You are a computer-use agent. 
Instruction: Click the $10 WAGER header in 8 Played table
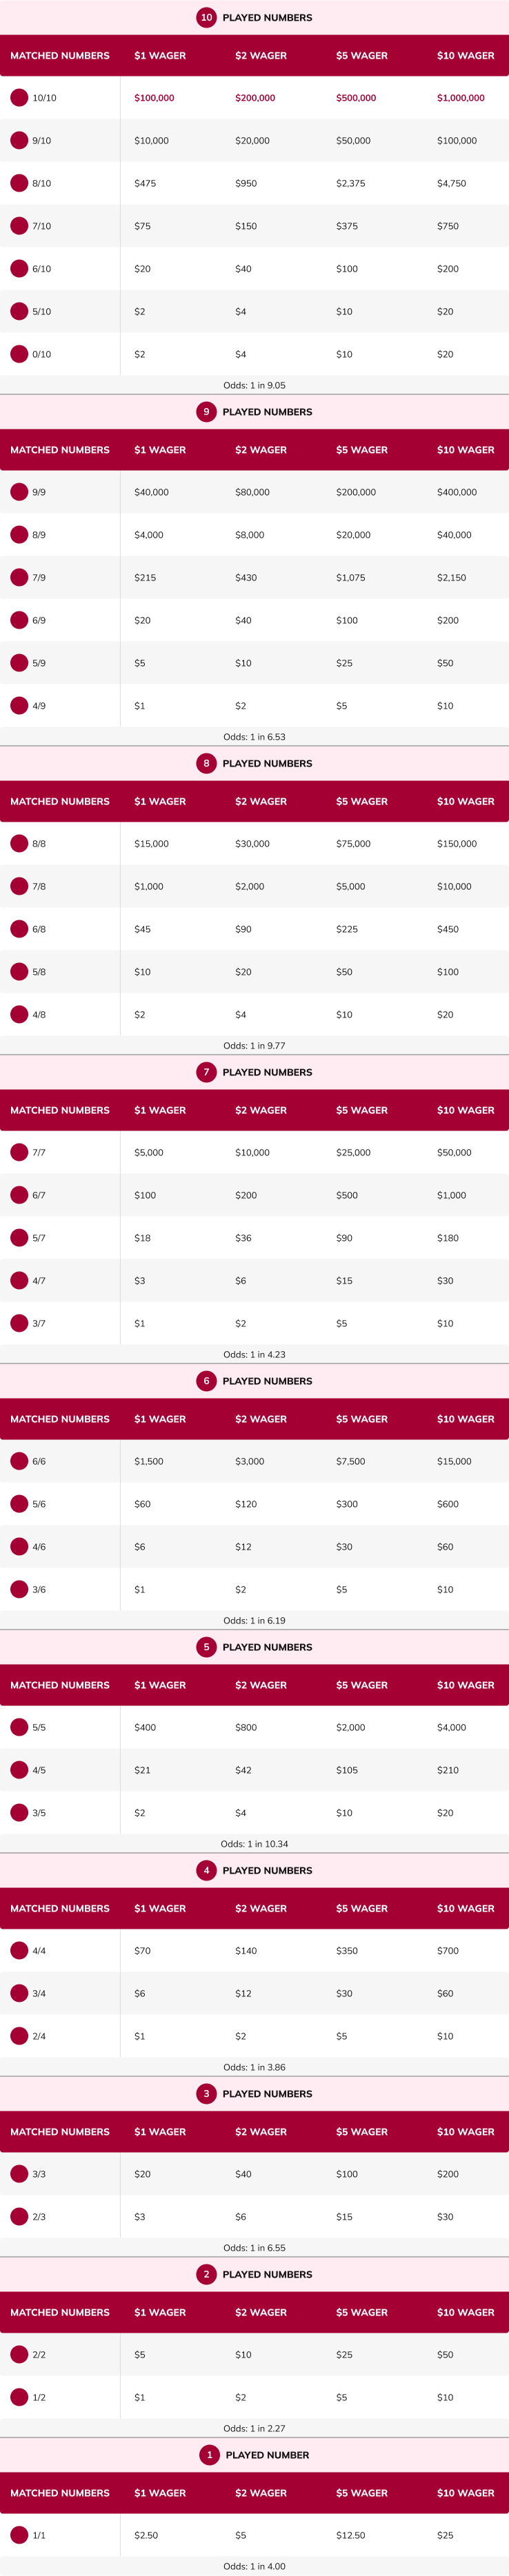point(466,801)
